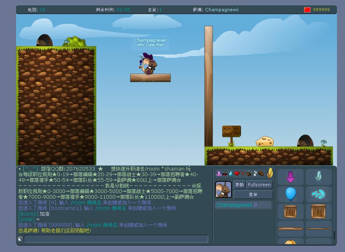Image resolution: width=345 pixels, height=252 pixels.
Task: Open the 菜单 menu button
Action: (x=253, y=195)
